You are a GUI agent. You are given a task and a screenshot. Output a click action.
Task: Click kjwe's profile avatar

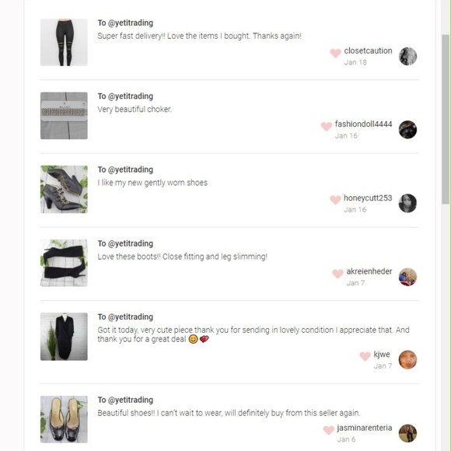pos(407,359)
